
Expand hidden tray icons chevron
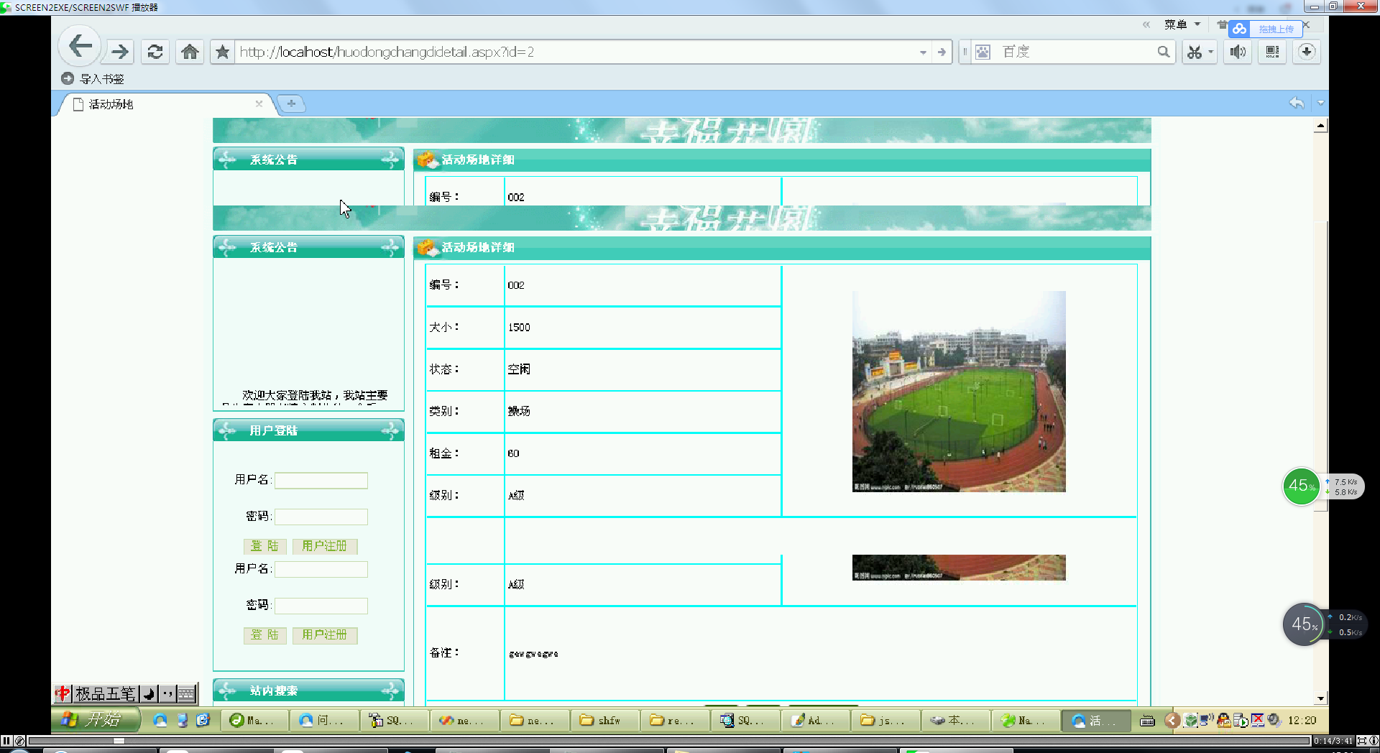1172,720
